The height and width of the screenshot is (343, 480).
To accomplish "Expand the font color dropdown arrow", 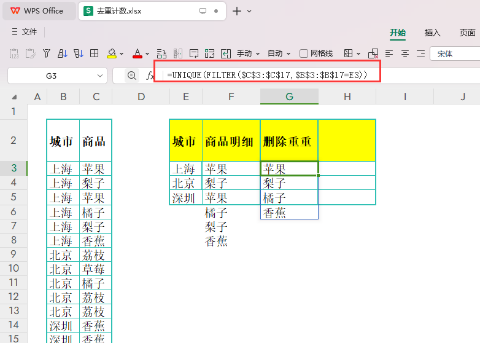I will (x=147, y=54).
